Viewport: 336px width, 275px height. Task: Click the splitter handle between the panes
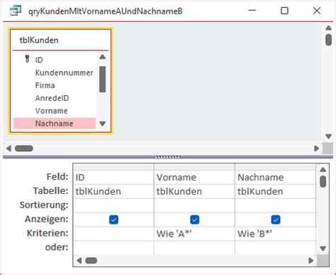(168, 157)
